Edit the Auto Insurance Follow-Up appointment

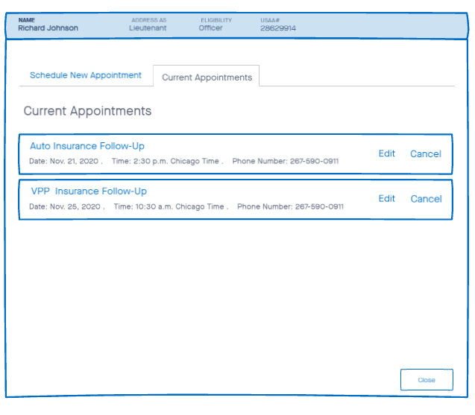click(386, 153)
